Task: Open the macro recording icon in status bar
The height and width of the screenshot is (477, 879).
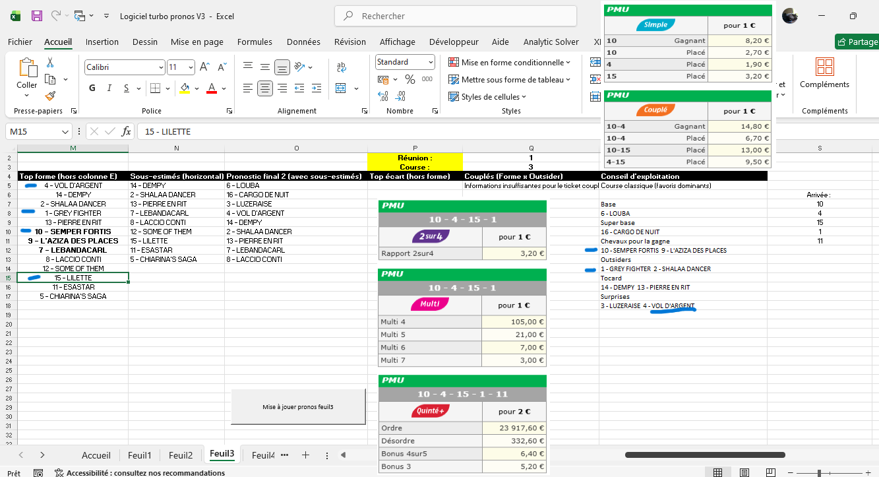Action: click(x=38, y=472)
